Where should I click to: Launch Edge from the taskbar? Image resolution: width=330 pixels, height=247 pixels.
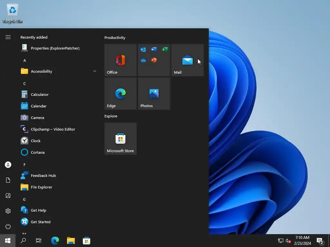click(55, 241)
